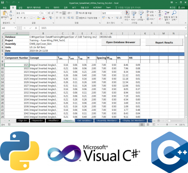Open the Team ribbon tab
The height and width of the screenshot is (173, 188).
click(108, 7)
